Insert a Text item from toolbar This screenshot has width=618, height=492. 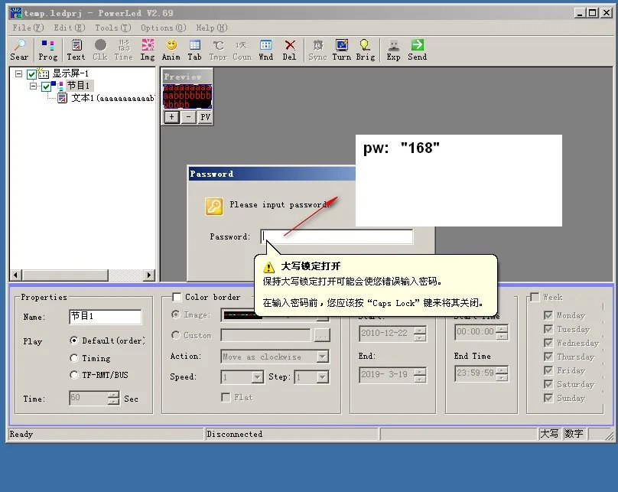[x=76, y=50]
